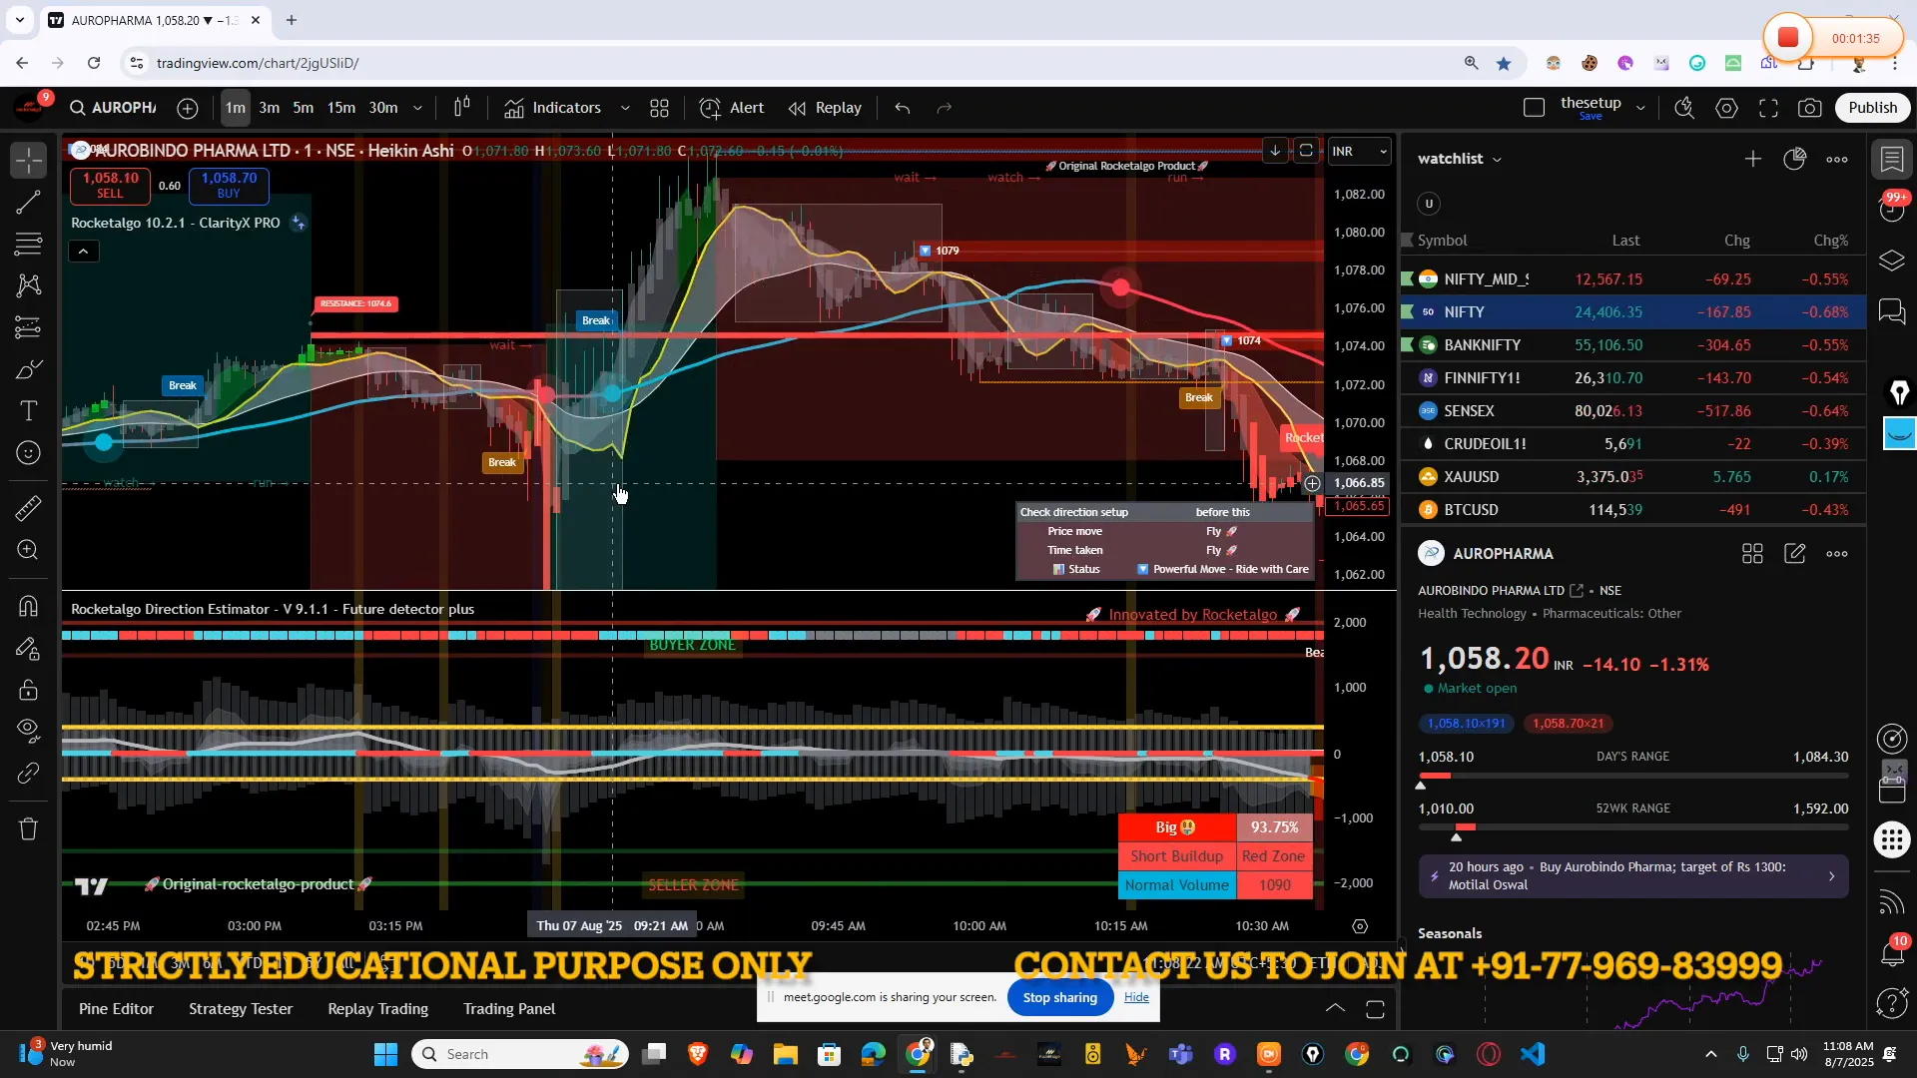Screen dimensions: 1917x1078
Task: Switch to the 3m timeframe
Action: click(270, 108)
